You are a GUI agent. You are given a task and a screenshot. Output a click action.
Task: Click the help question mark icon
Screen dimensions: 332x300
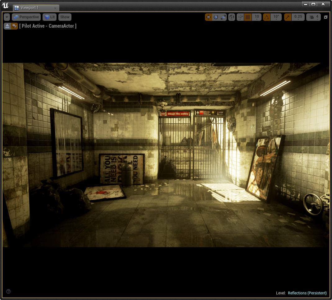8,291
